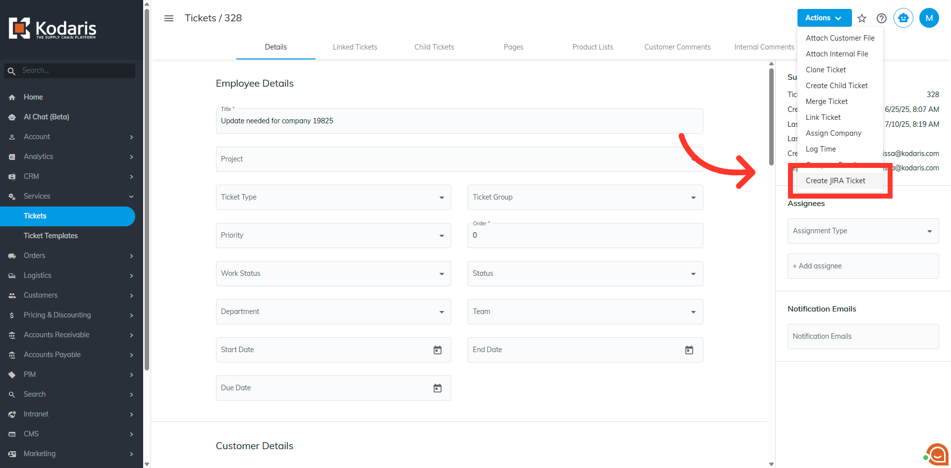Open the help question mark icon
Screen dimensions: 951x468
[x=882, y=18]
